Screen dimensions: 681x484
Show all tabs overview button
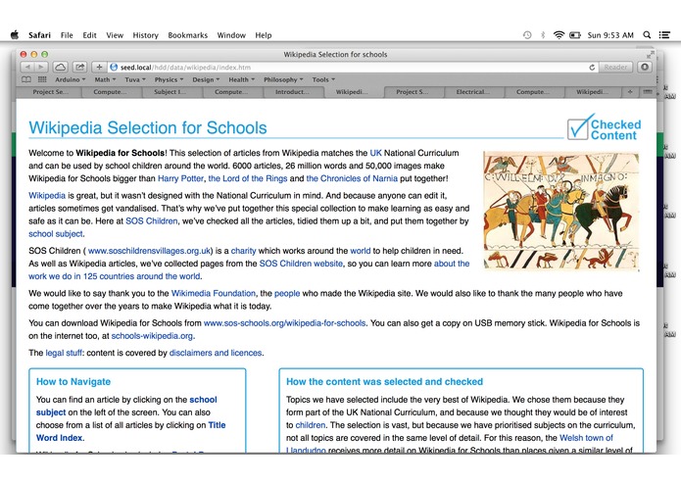pos(648,92)
